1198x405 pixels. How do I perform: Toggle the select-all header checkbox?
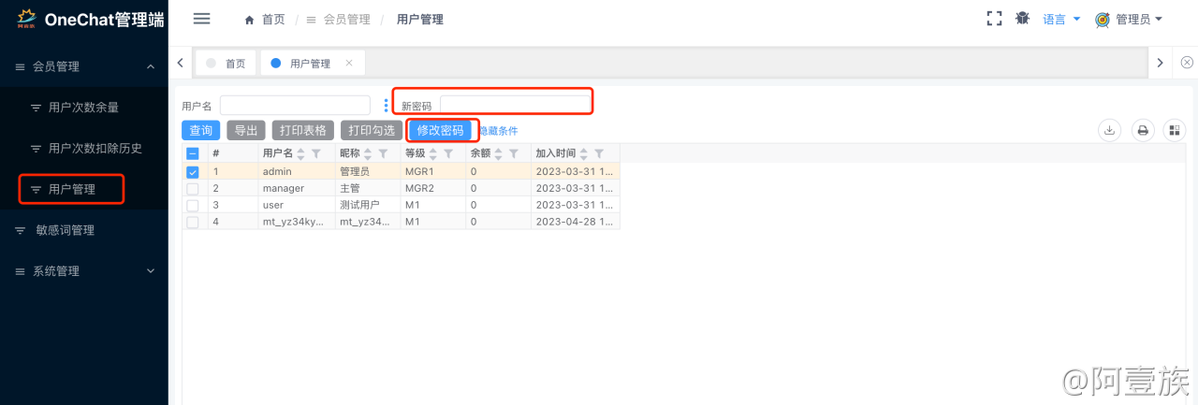click(x=193, y=153)
